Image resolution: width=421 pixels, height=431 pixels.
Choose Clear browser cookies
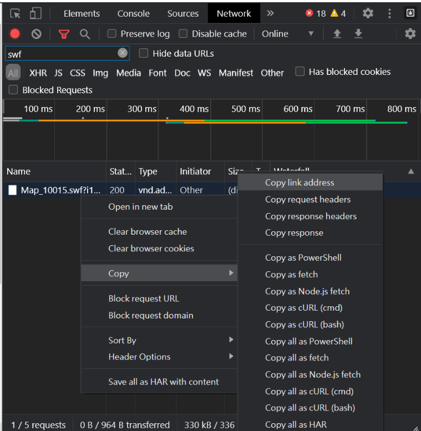pos(159,248)
